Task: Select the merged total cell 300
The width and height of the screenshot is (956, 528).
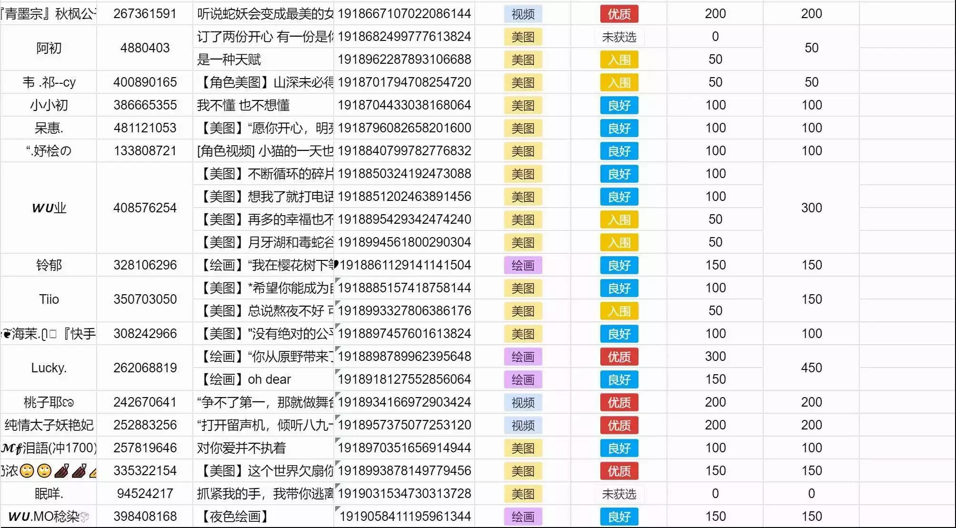Action: (811, 208)
